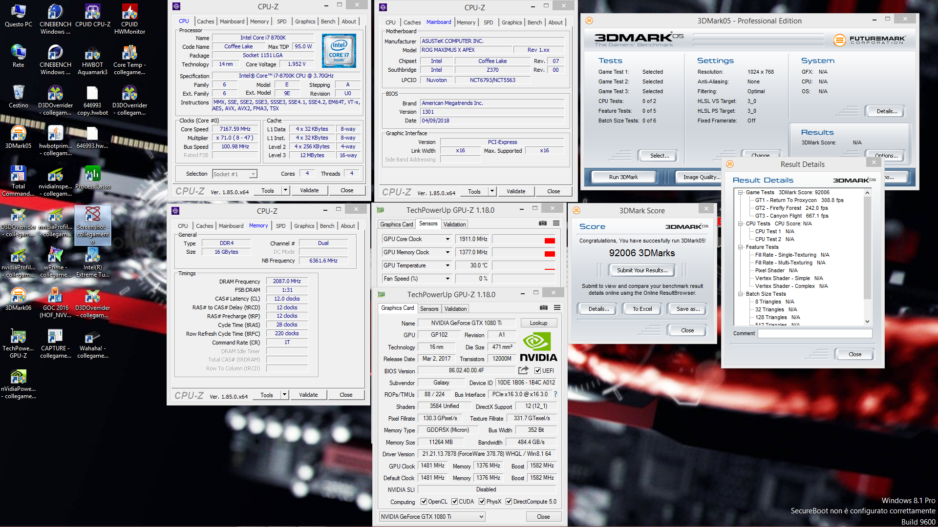Image resolution: width=938 pixels, height=527 pixels.
Task: Open the Rete network icon
Action: point(18,56)
